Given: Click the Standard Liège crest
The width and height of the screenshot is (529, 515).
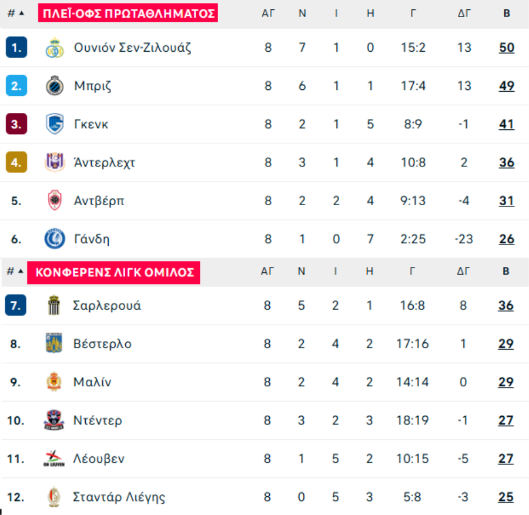Looking at the screenshot, I should [x=53, y=497].
